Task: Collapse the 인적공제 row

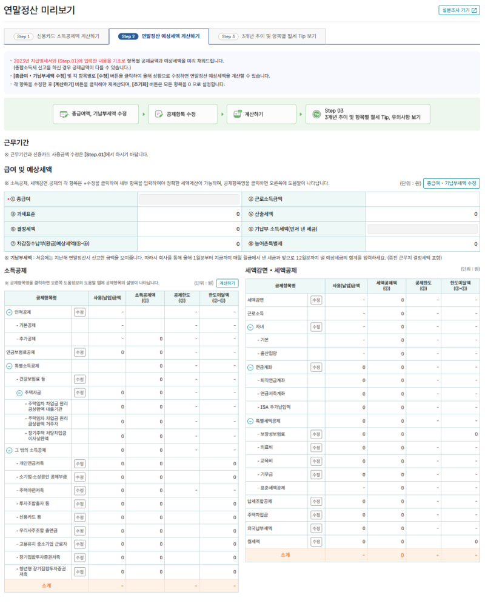Action: [9, 312]
